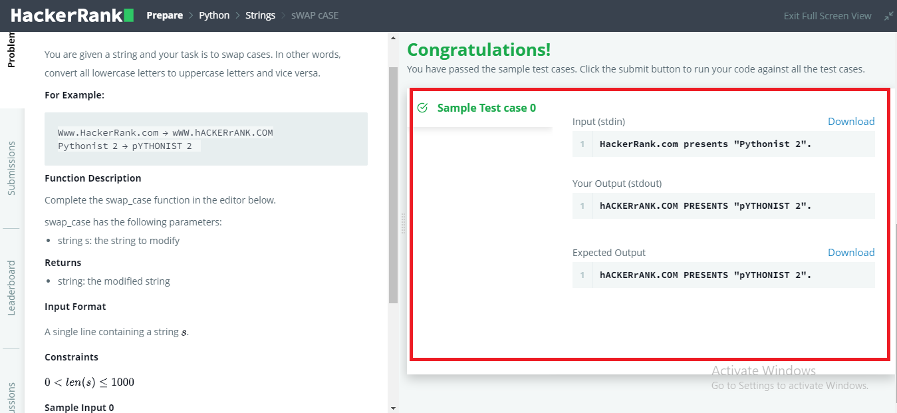Click the collapse arrows icon in header

pyautogui.click(x=888, y=15)
